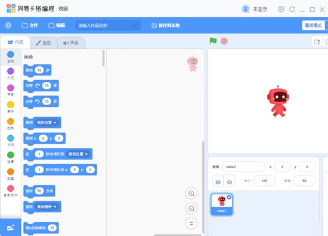The width and height of the screenshot is (328, 236).
Task: Click the sprite size field 100
Action: [264, 180]
